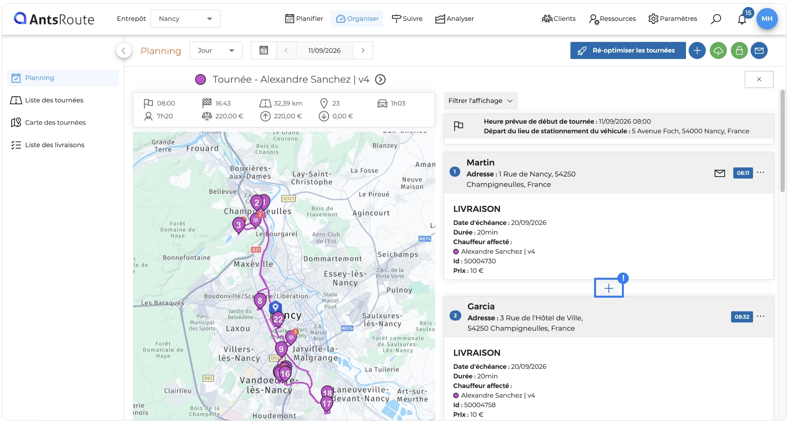This screenshot has height=423, width=788.
Task: Click the blue envelope send button
Action: point(759,51)
